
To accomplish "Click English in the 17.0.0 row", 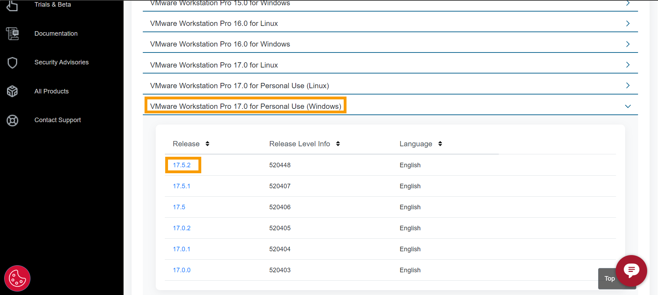I will pos(410,270).
